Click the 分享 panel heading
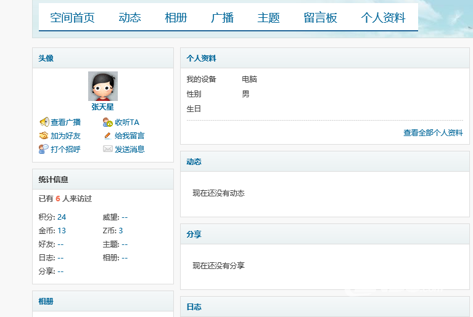The height and width of the screenshot is (317, 473). point(194,235)
